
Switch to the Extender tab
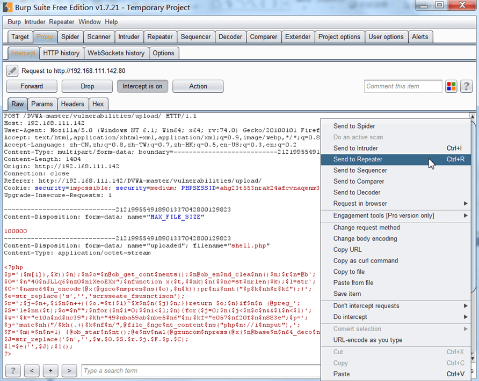[297, 37]
